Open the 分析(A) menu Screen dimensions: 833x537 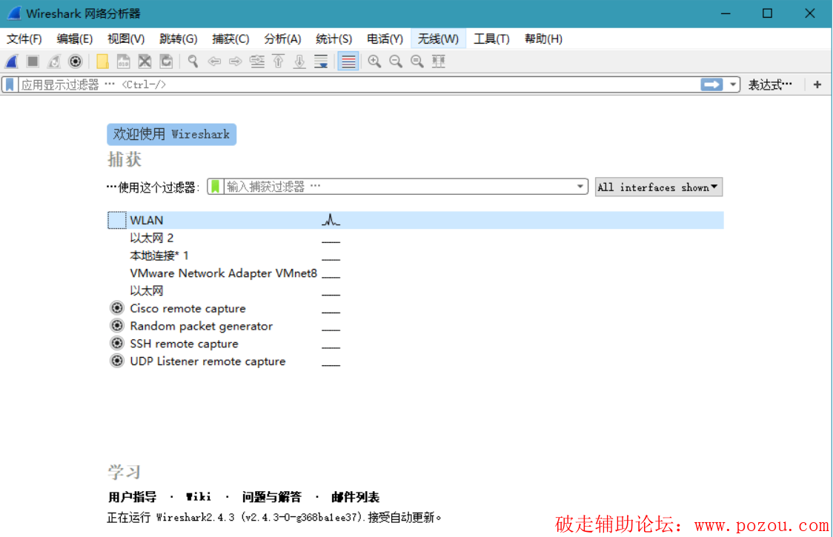[x=282, y=39]
